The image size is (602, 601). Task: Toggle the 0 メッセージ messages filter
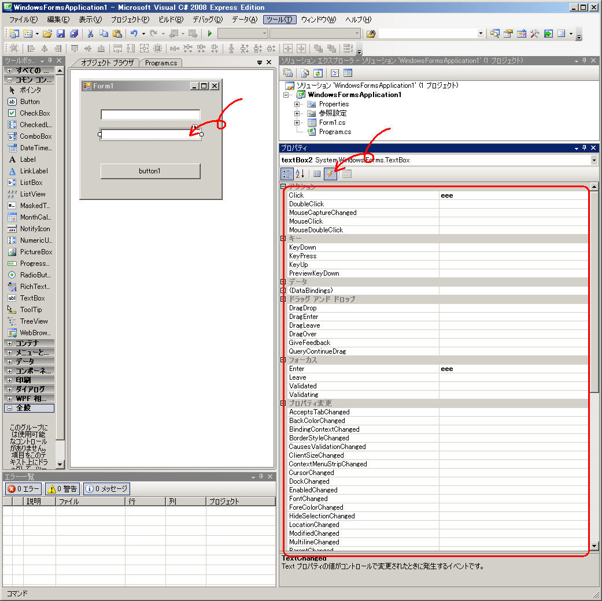pos(106,489)
